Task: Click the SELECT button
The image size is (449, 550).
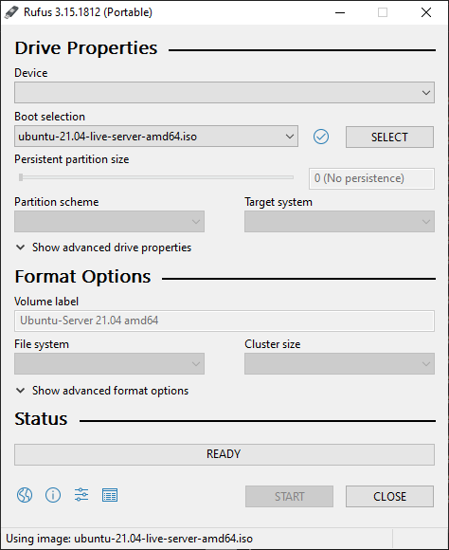Action: pos(389,137)
